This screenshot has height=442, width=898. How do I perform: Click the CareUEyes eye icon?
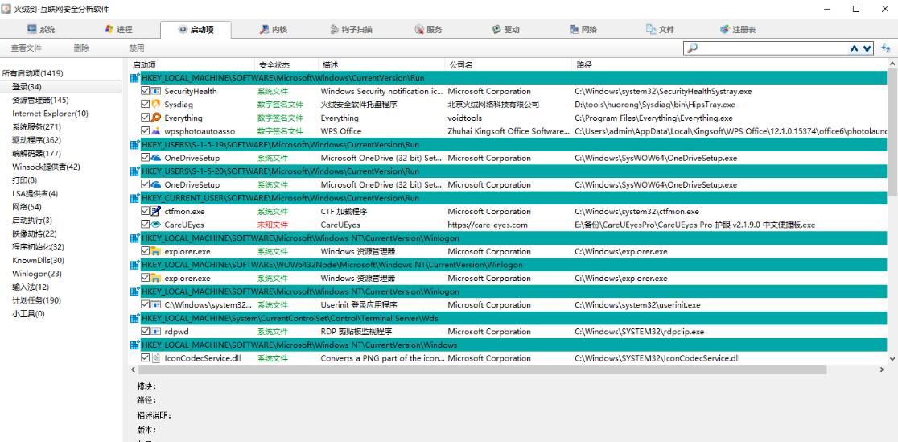pyautogui.click(x=155, y=225)
